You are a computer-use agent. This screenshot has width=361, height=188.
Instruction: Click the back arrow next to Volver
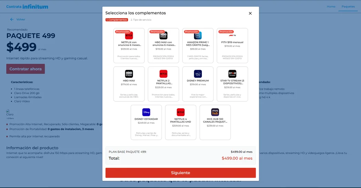pyautogui.click(x=12, y=20)
